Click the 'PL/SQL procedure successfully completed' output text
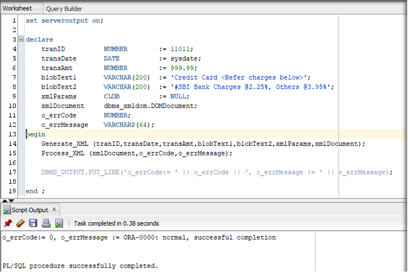 coord(80,265)
